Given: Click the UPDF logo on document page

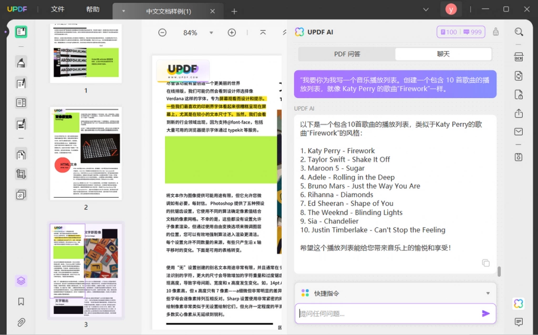Looking at the screenshot, I should coord(182,71).
